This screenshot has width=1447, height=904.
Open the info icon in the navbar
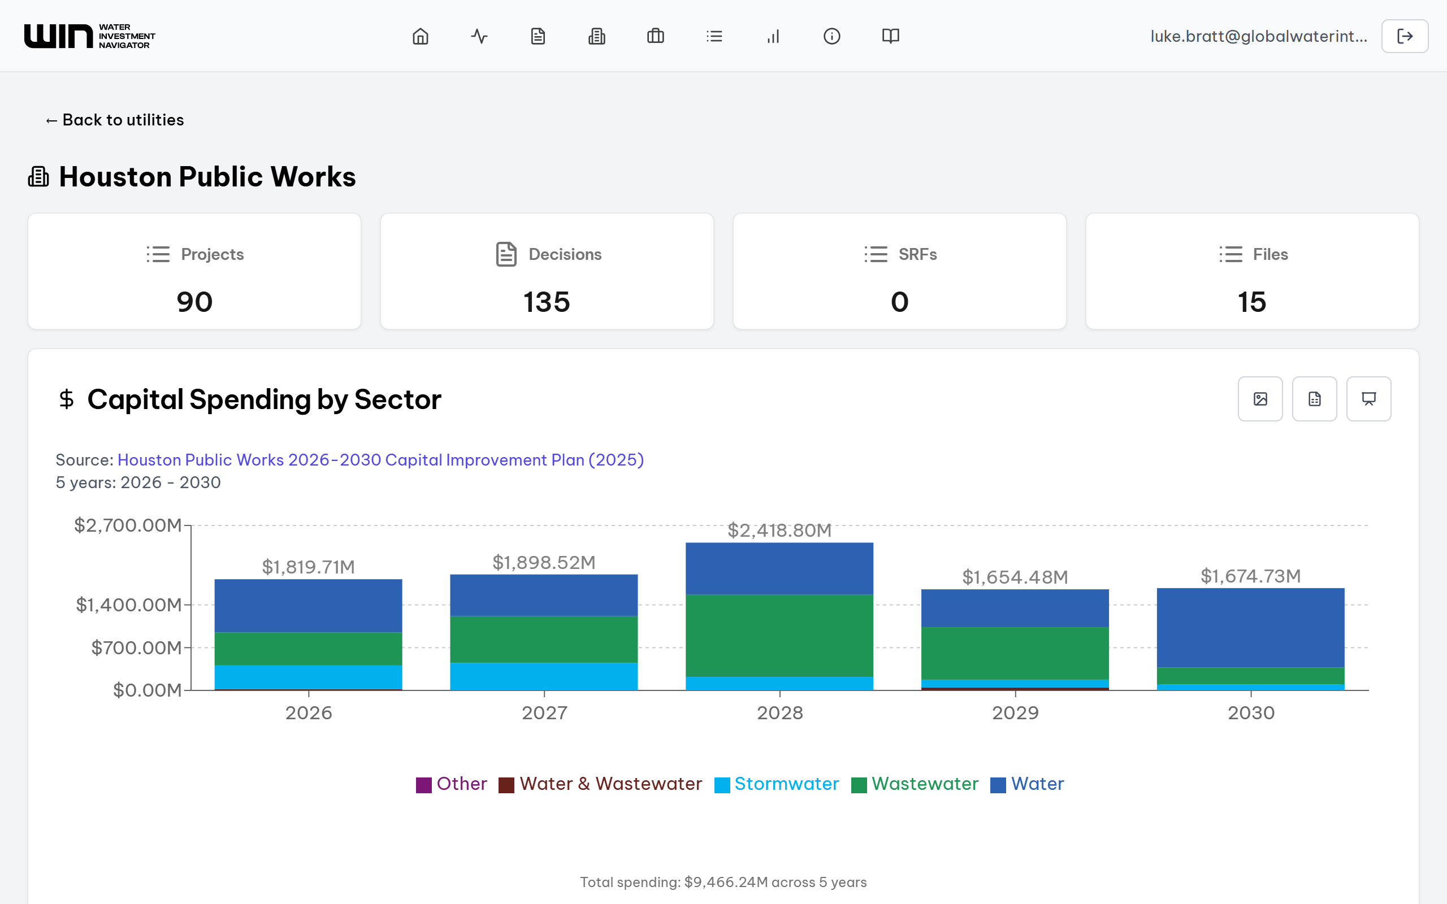[x=831, y=36]
